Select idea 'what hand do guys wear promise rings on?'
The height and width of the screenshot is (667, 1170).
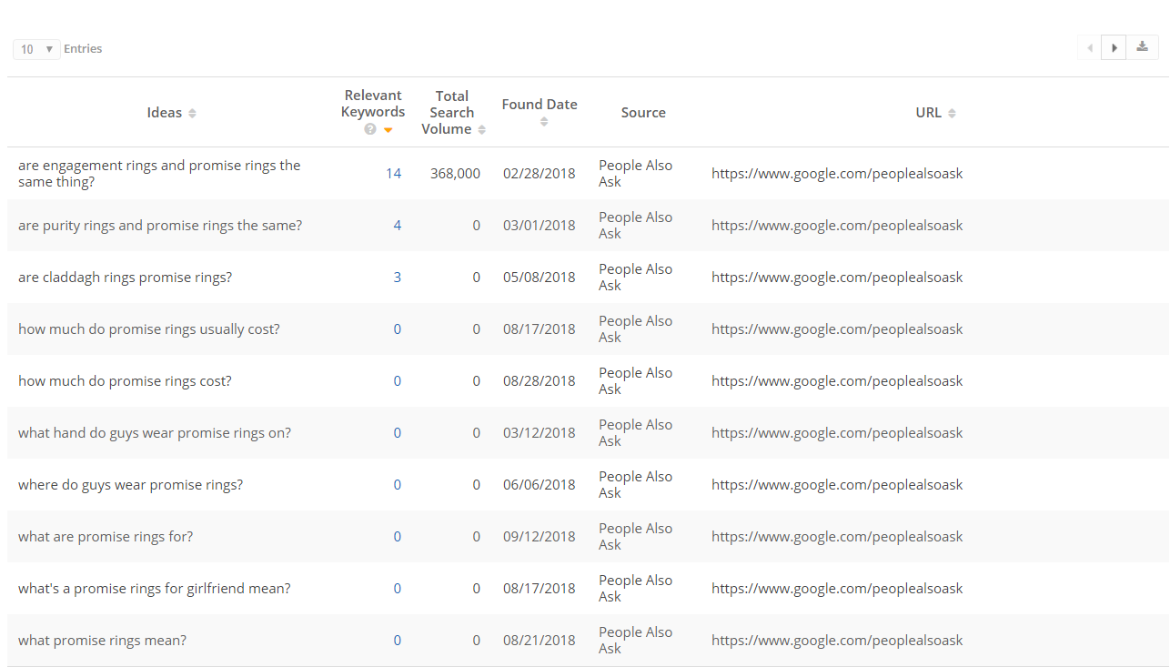click(x=155, y=432)
